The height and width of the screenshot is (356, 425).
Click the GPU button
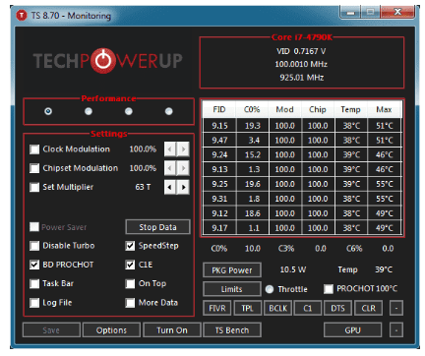353,330
